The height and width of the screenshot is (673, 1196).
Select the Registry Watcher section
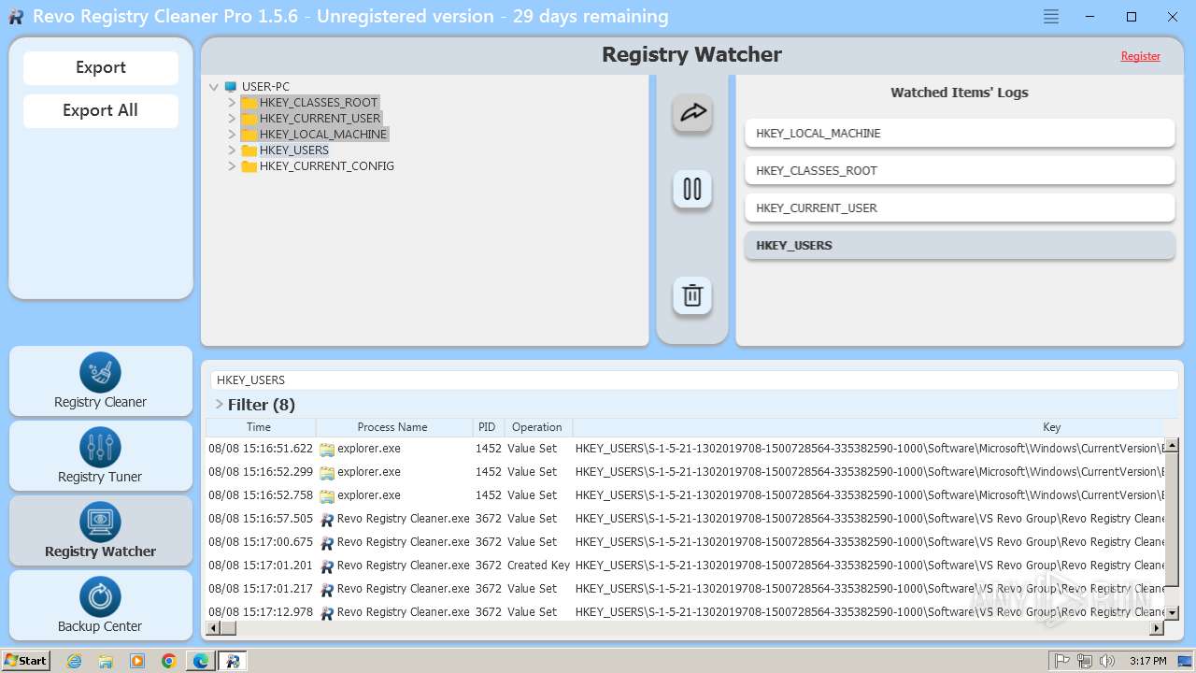(x=101, y=531)
